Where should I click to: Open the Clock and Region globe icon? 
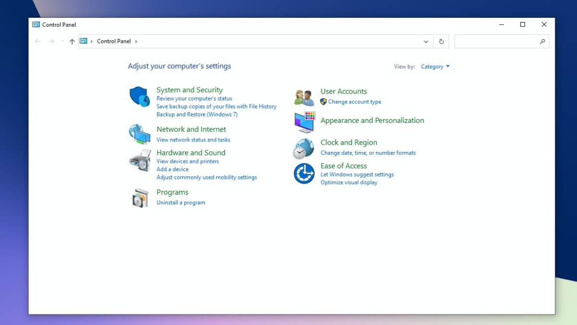[x=304, y=149]
